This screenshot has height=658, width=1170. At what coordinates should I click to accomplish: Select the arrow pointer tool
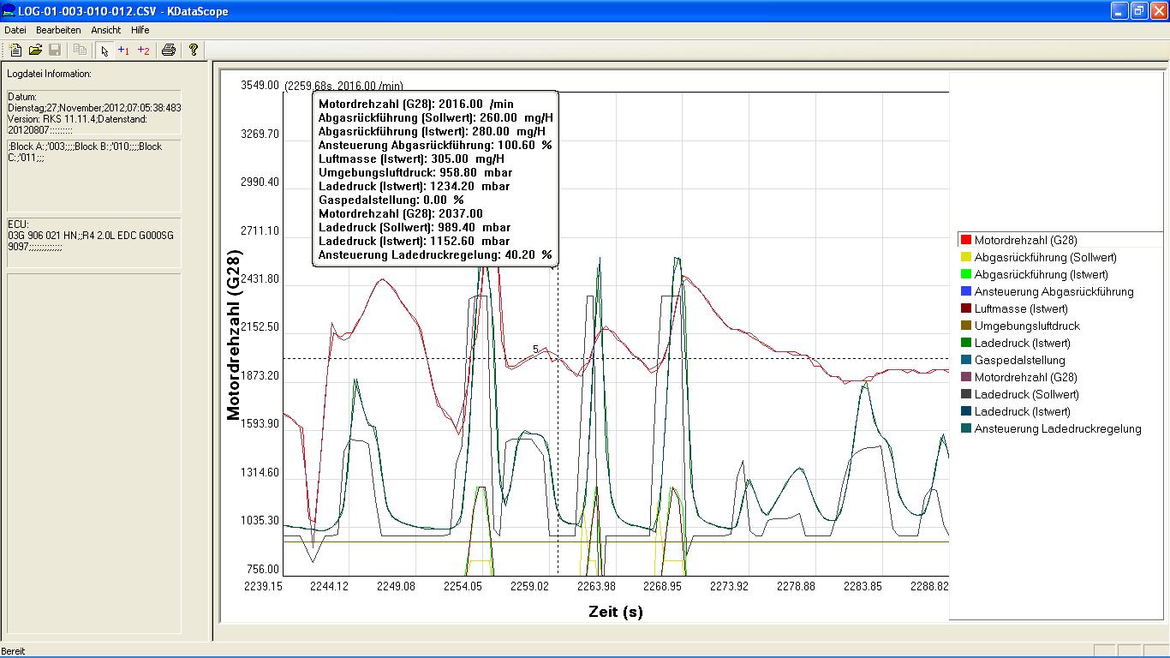(104, 50)
